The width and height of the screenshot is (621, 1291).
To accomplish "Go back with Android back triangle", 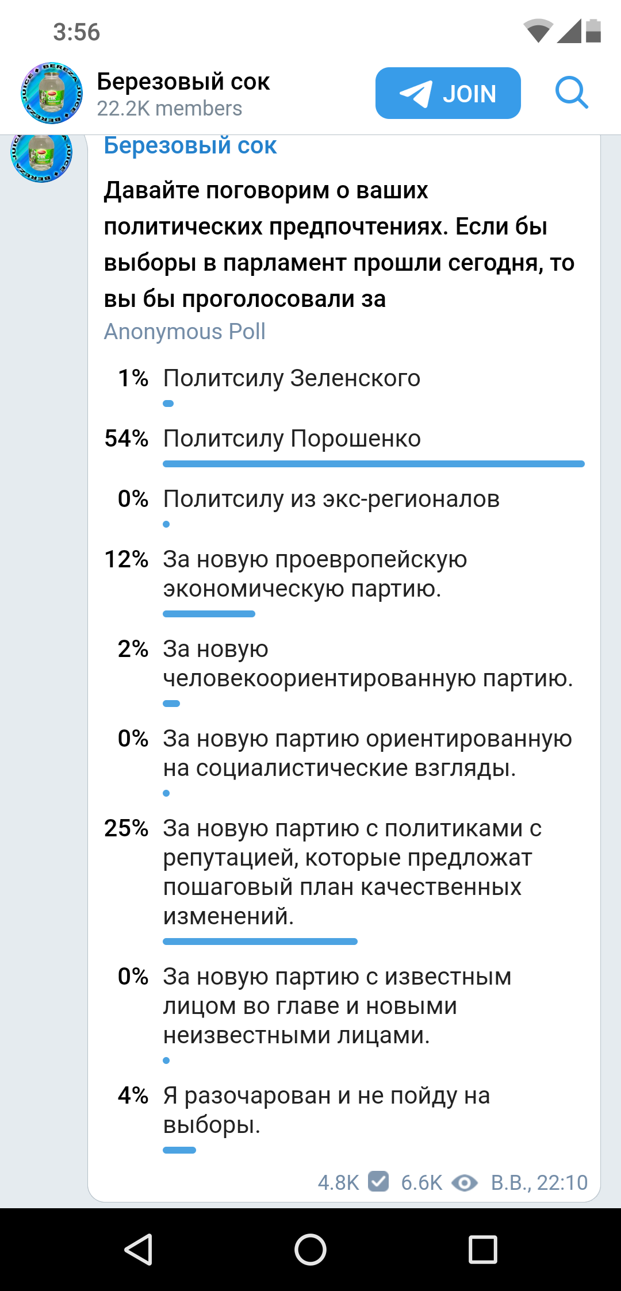I will (139, 1249).
